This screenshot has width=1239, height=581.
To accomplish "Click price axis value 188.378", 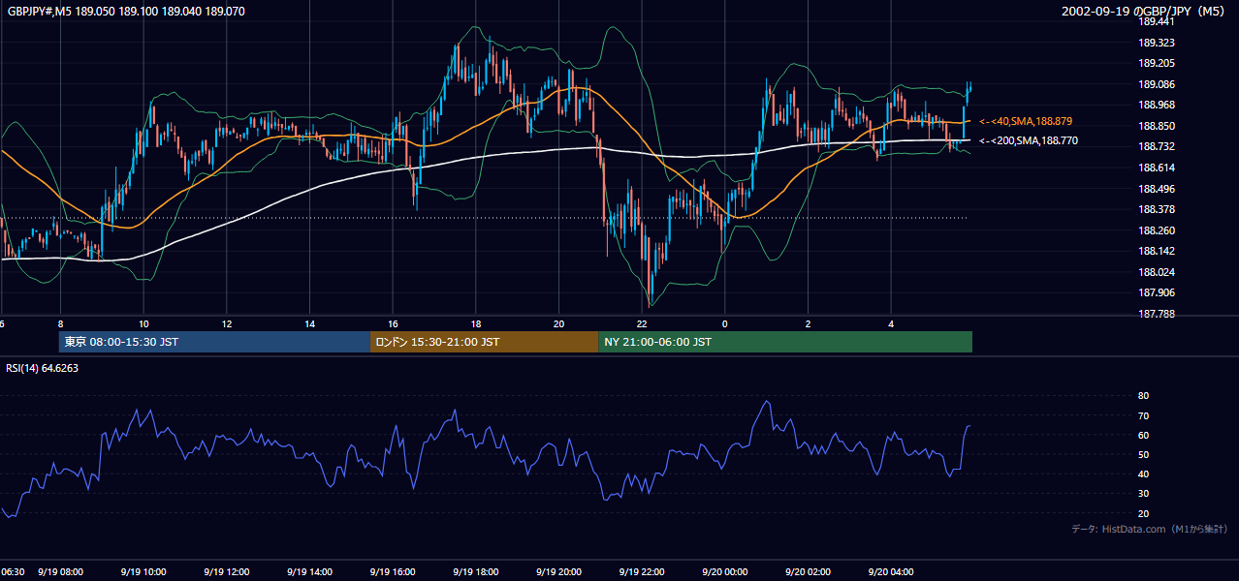I will coord(1157,209).
